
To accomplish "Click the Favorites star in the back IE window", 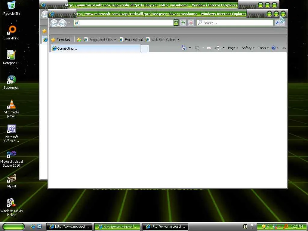I will [x=45, y=31].
